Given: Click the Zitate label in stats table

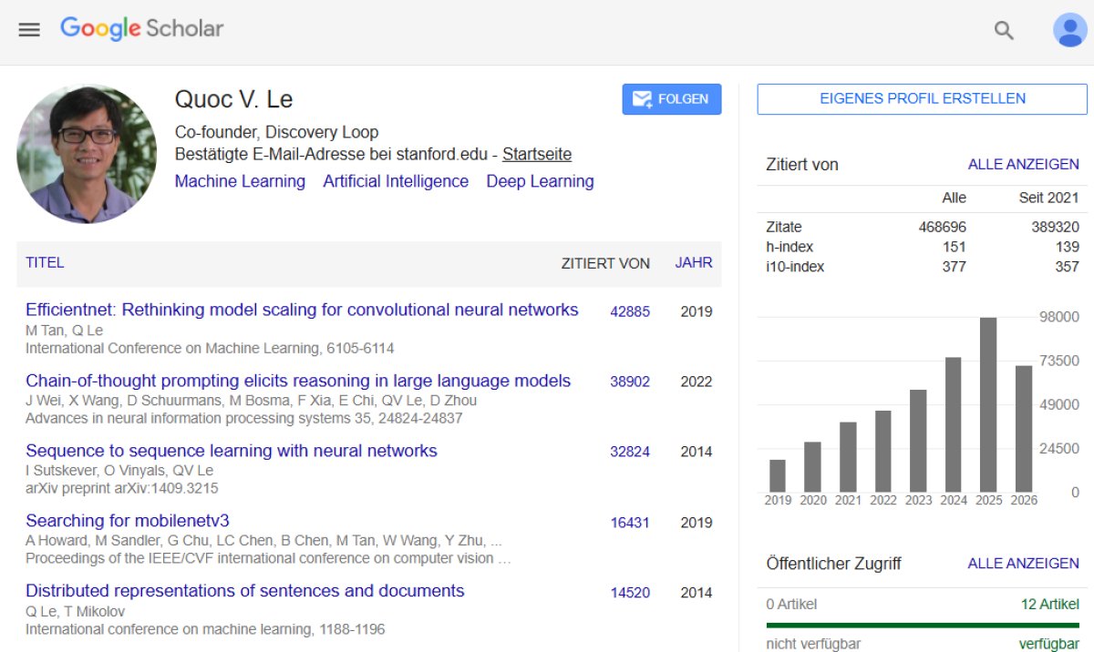Looking at the screenshot, I should (x=784, y=227).
